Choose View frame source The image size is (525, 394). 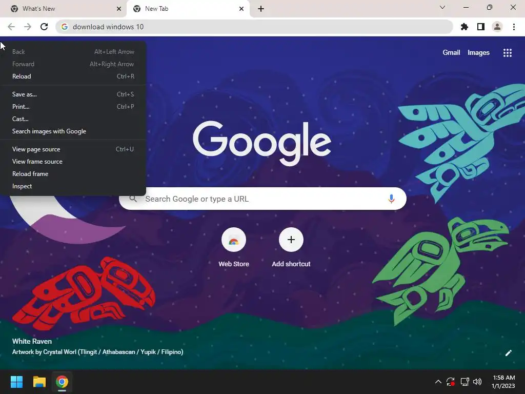coord(73,162)
